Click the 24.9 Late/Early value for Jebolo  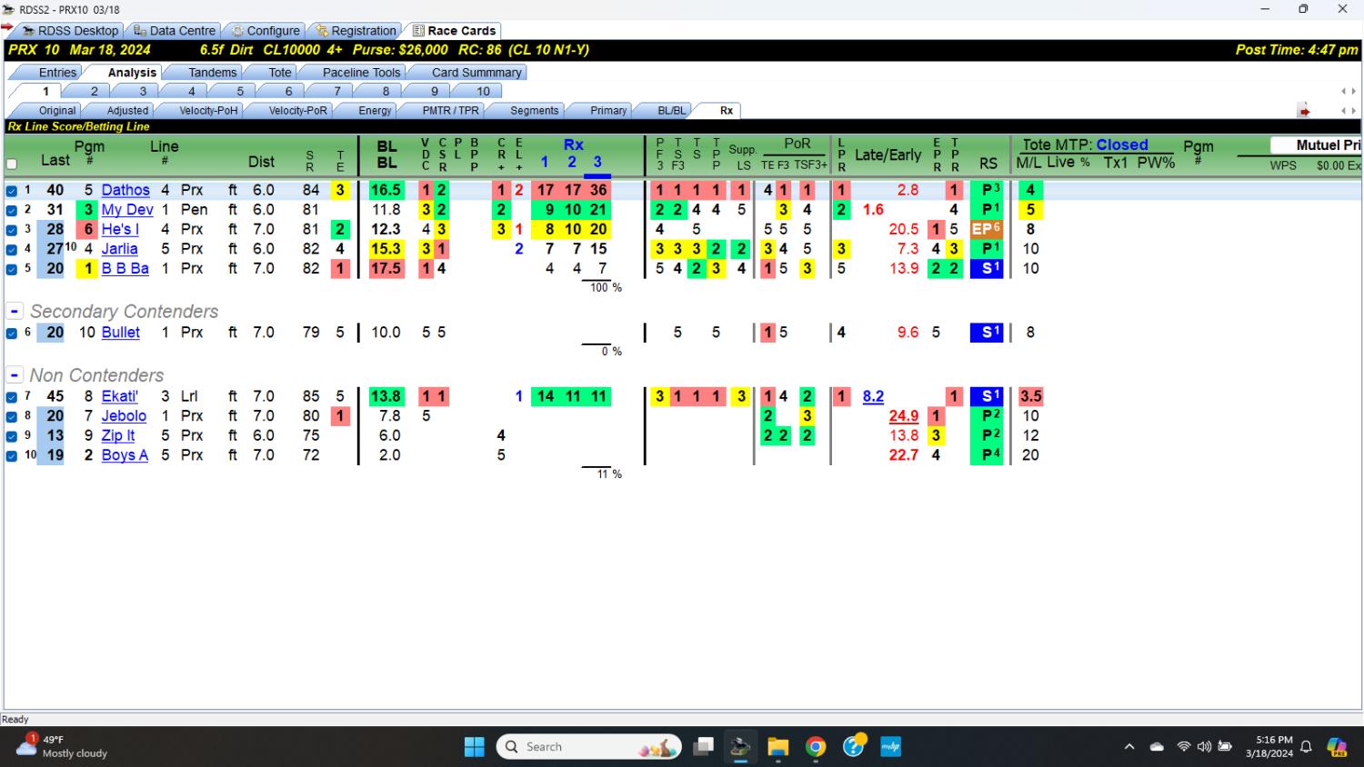tap(904, 416)
